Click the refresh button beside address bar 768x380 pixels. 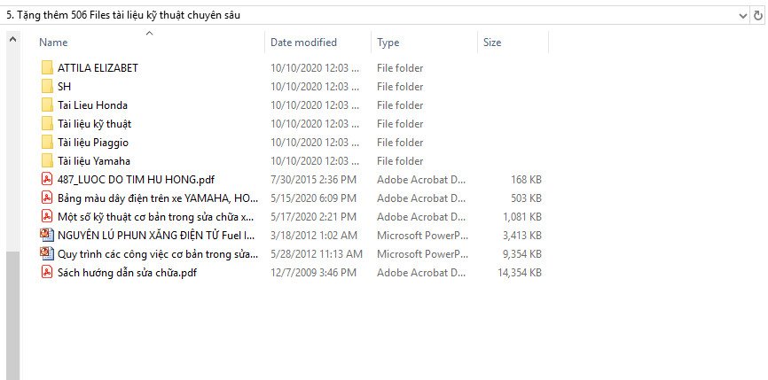(759, 15)
